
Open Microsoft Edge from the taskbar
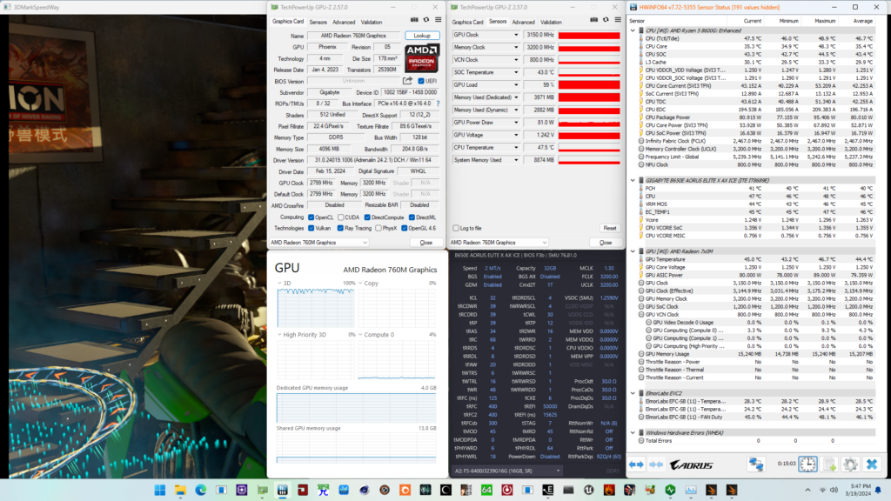201,490
